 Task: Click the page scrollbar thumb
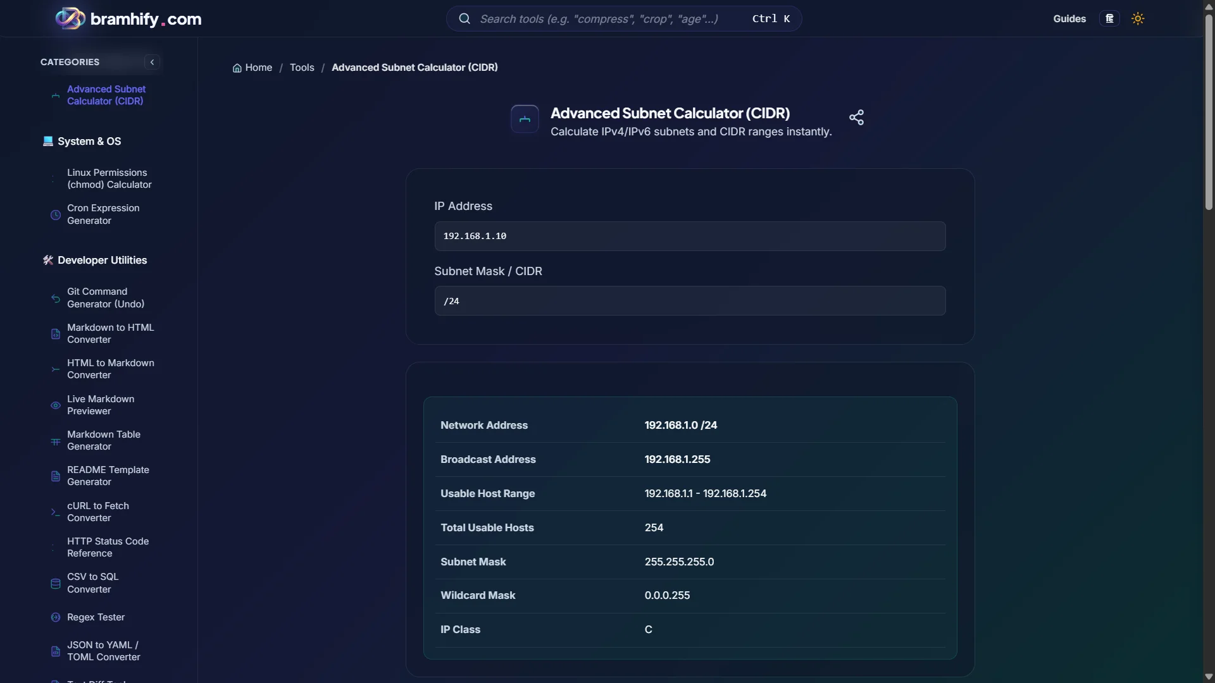(1209, 114)
